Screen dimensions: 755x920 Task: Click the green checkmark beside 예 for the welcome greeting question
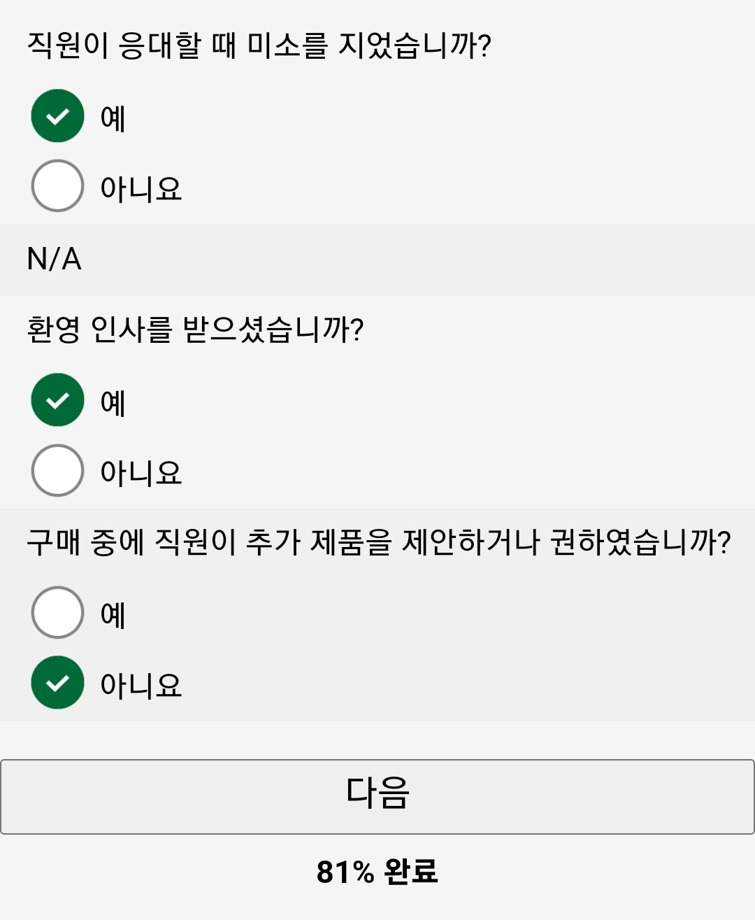tap(58, 400)
